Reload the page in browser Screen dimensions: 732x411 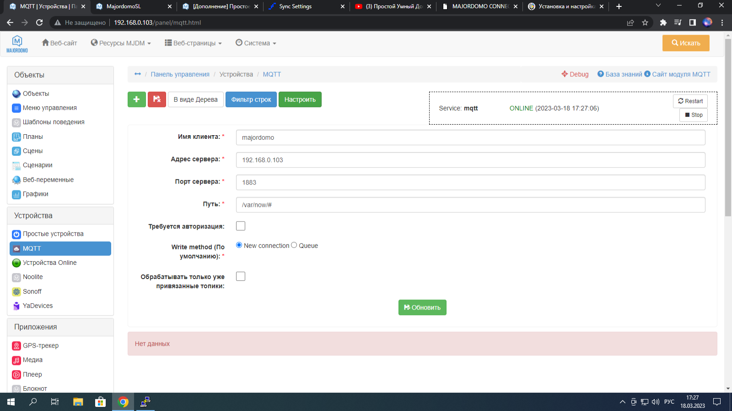[39, 22]
